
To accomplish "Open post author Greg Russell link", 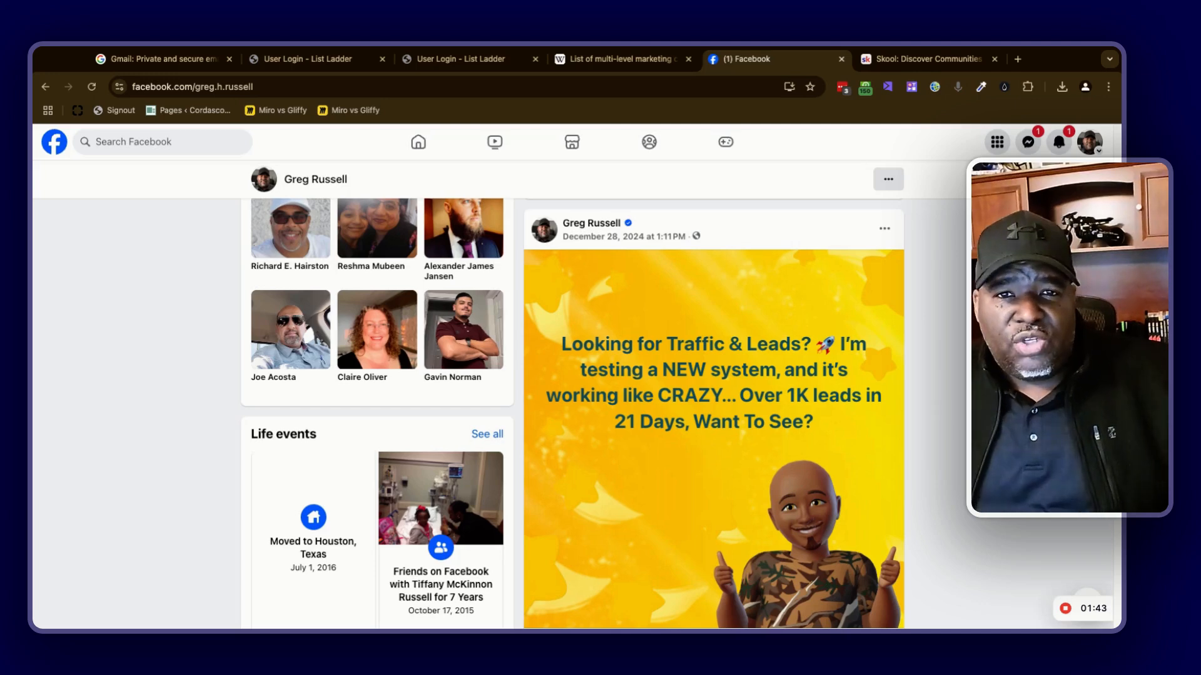I will coord(591,223).
